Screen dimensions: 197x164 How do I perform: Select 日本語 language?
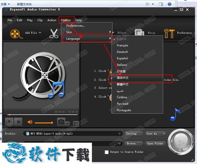point(137,71)
